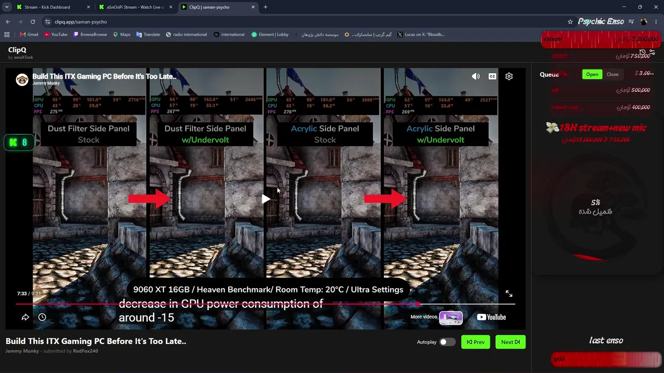This screenshot has height=373, width=664.
Task: Set the queue to Open
Action: (x=592, y=74)
